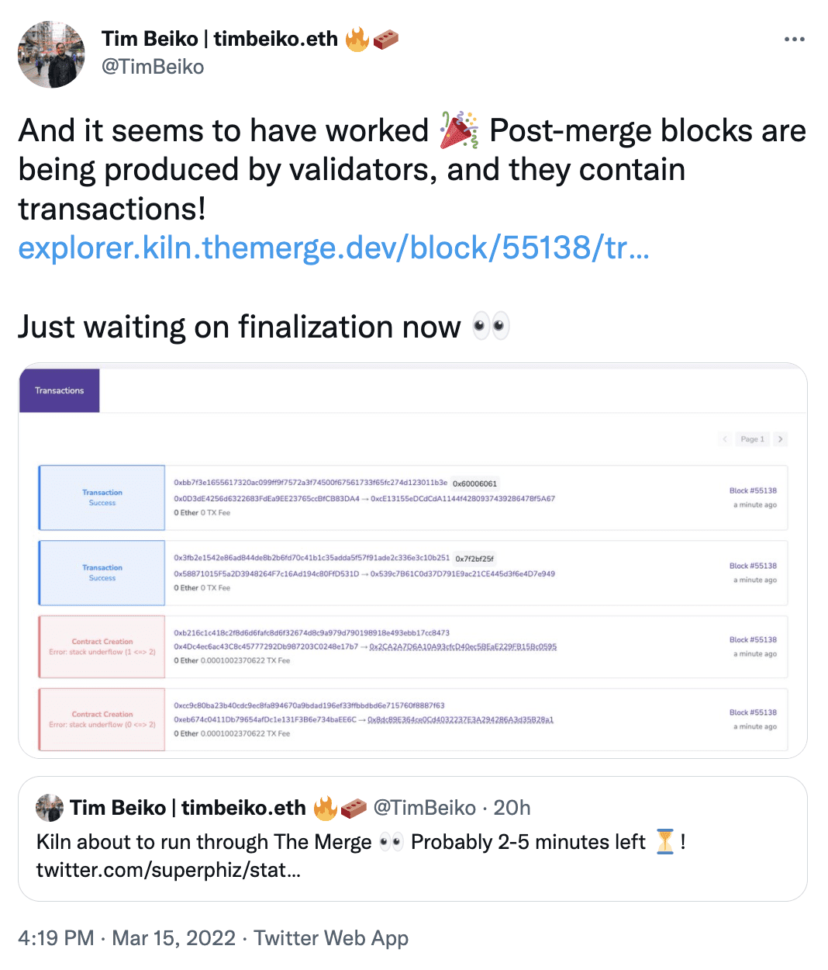Open the @TimBeiko handle link
The width and height of the screenshot is (828, 970).
tap(153, 67)
